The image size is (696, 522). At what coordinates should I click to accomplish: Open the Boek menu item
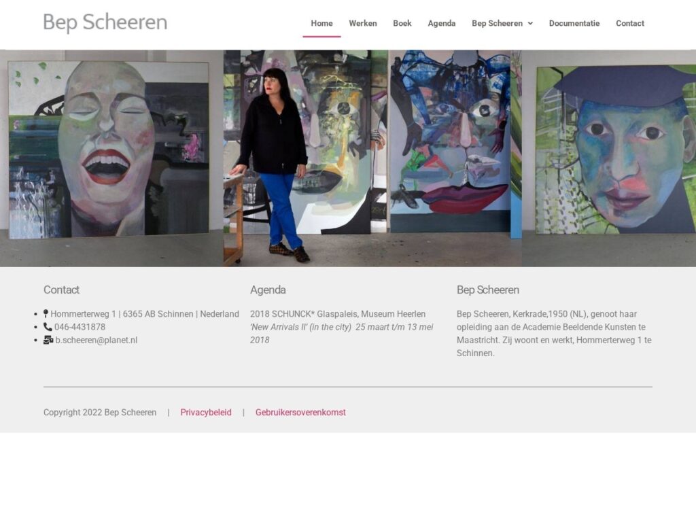pyautogui.click(x=402, y=23)
